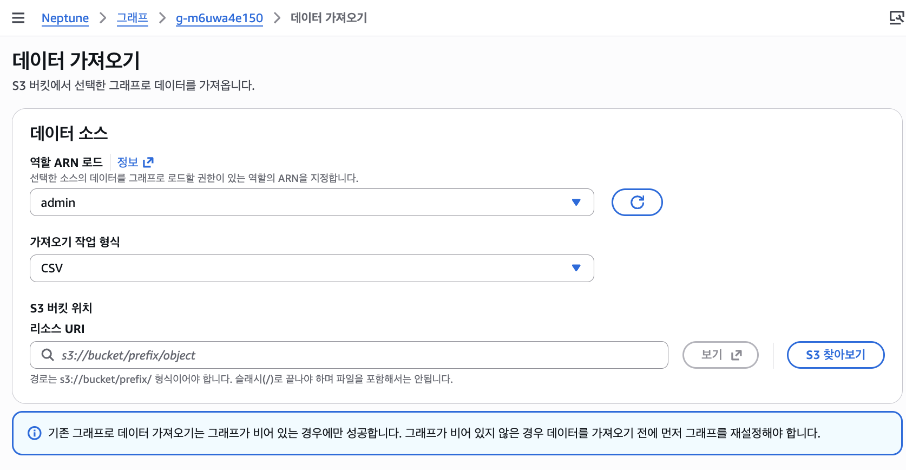Select the 데이터 가져오기 breadcrumb entry

pos(329,18)
